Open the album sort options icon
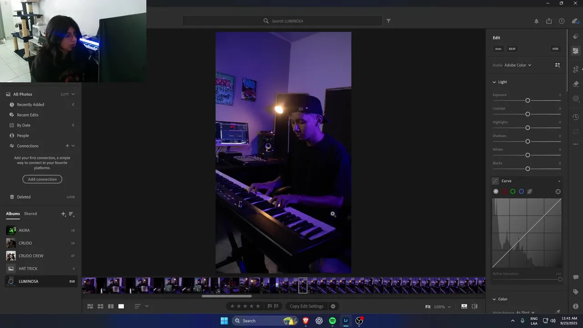 [72, 214]
